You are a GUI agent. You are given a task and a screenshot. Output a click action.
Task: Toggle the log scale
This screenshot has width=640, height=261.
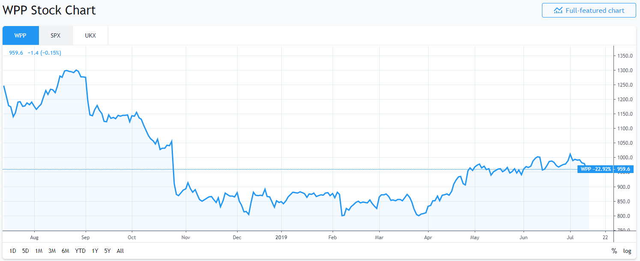click(x=627, y=251)
